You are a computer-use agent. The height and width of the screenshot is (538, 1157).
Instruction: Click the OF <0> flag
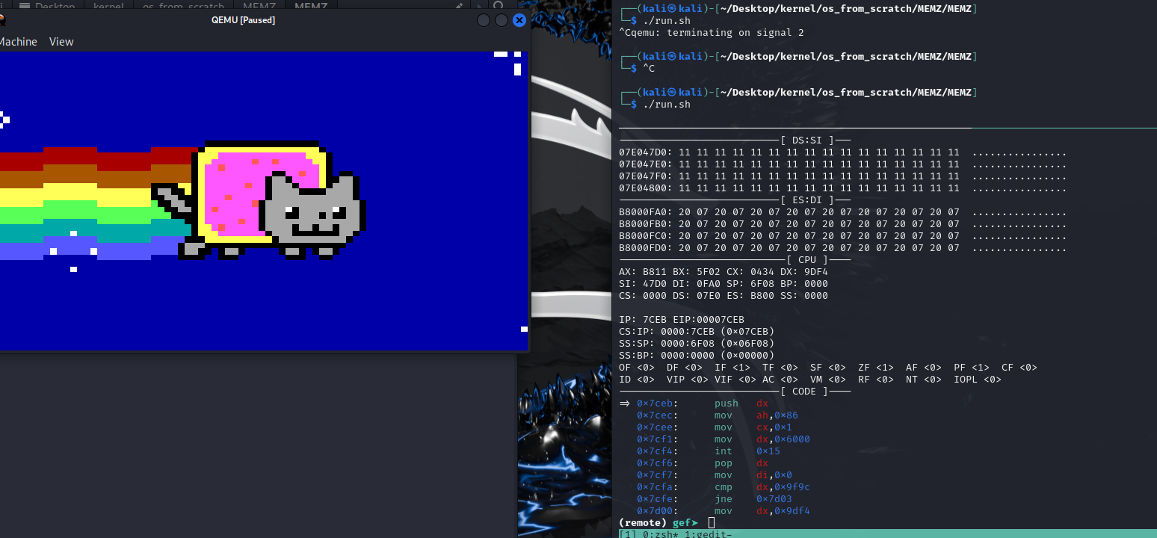tap(637, 368)
